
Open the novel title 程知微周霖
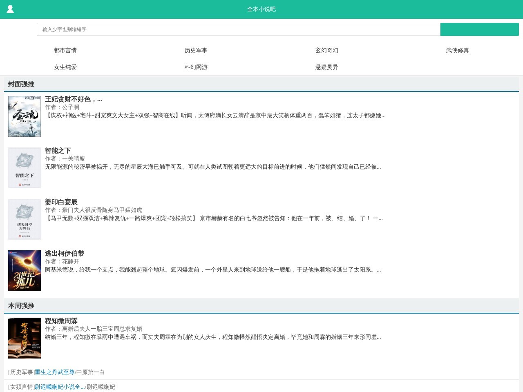click(x=61, y=321)
